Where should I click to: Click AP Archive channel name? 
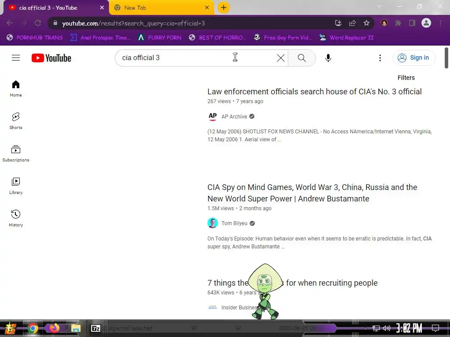[234, 117]
